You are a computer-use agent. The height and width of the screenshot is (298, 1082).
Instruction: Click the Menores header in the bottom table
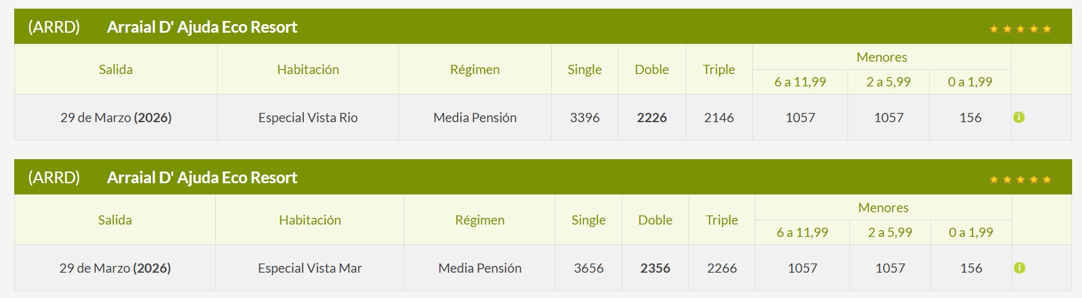(883, 208)
